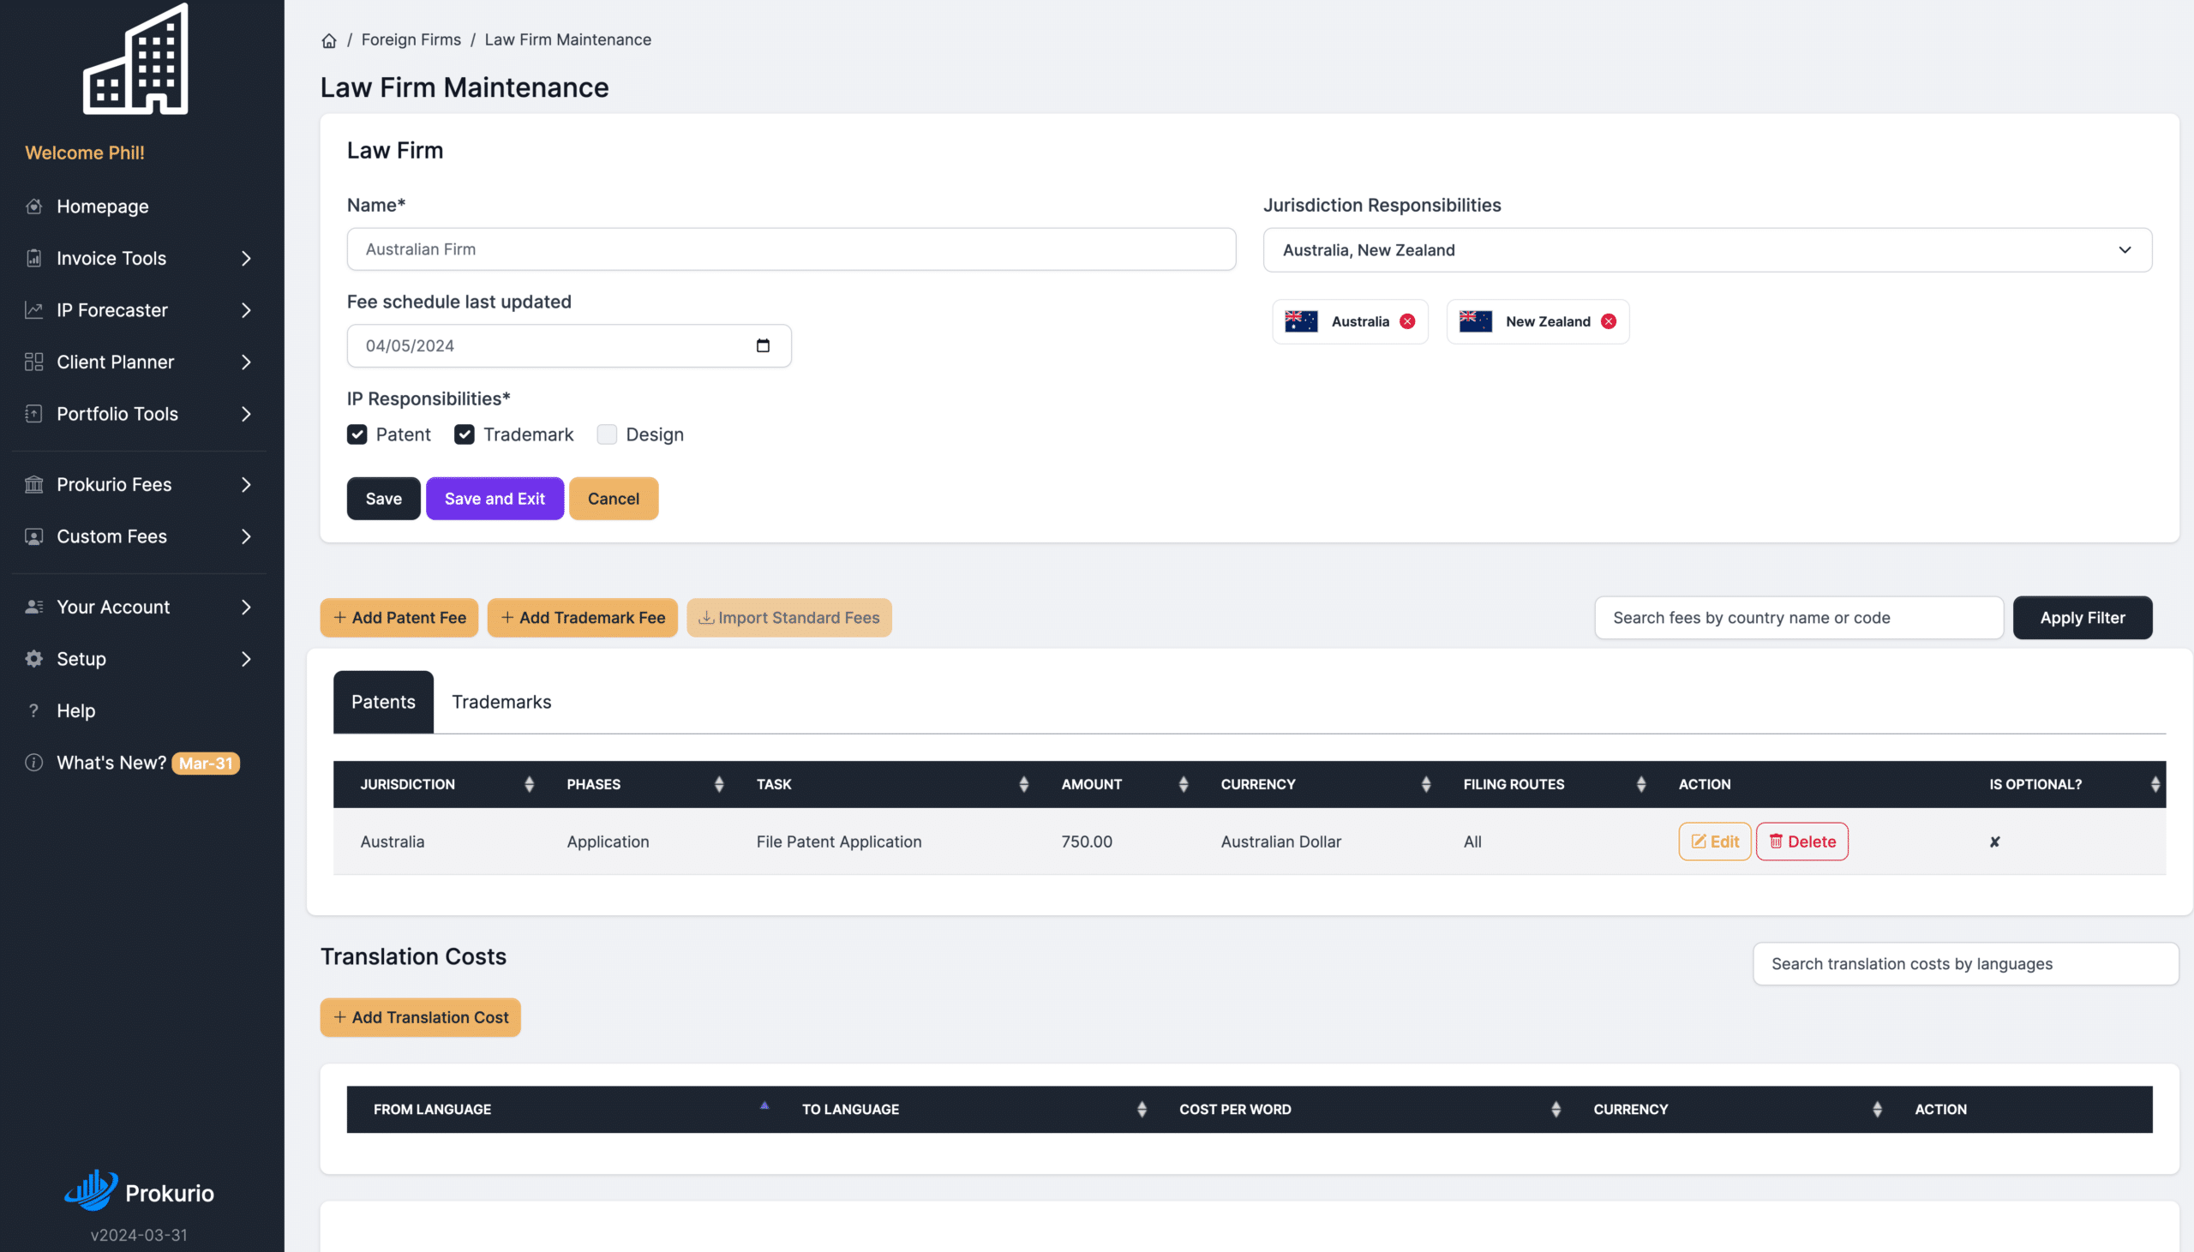The image size is (2194, 1252).
Task: Click the Prokurio logo at sidebar bottom
Action: tap(140, 1191)
